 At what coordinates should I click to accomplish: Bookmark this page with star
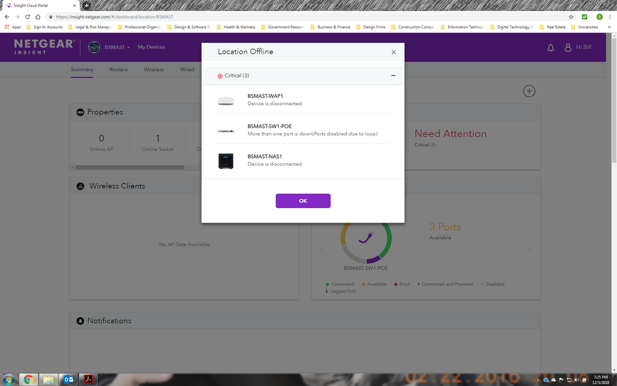[x=571, y=17]
